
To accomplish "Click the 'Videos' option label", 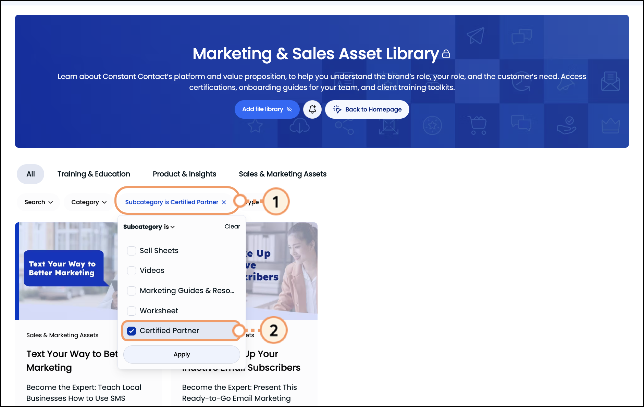I will (152, 271).
